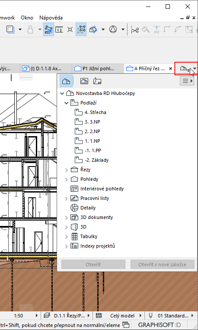Close the A Příčný řez tab
198x330 pixels.
(170, 69)
